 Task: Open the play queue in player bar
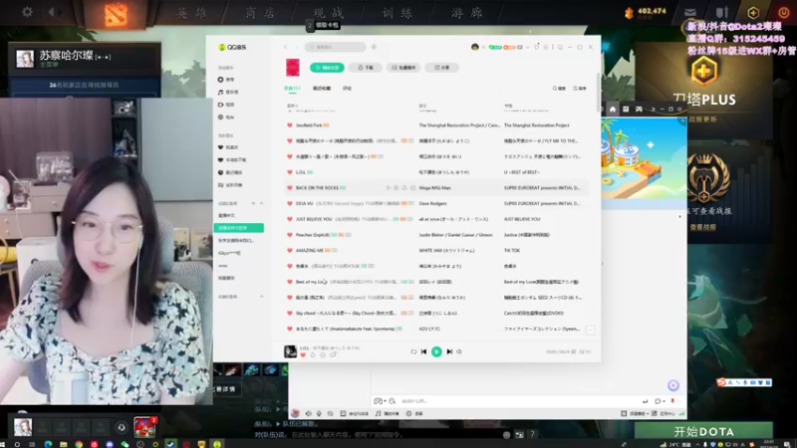[585, 351]
